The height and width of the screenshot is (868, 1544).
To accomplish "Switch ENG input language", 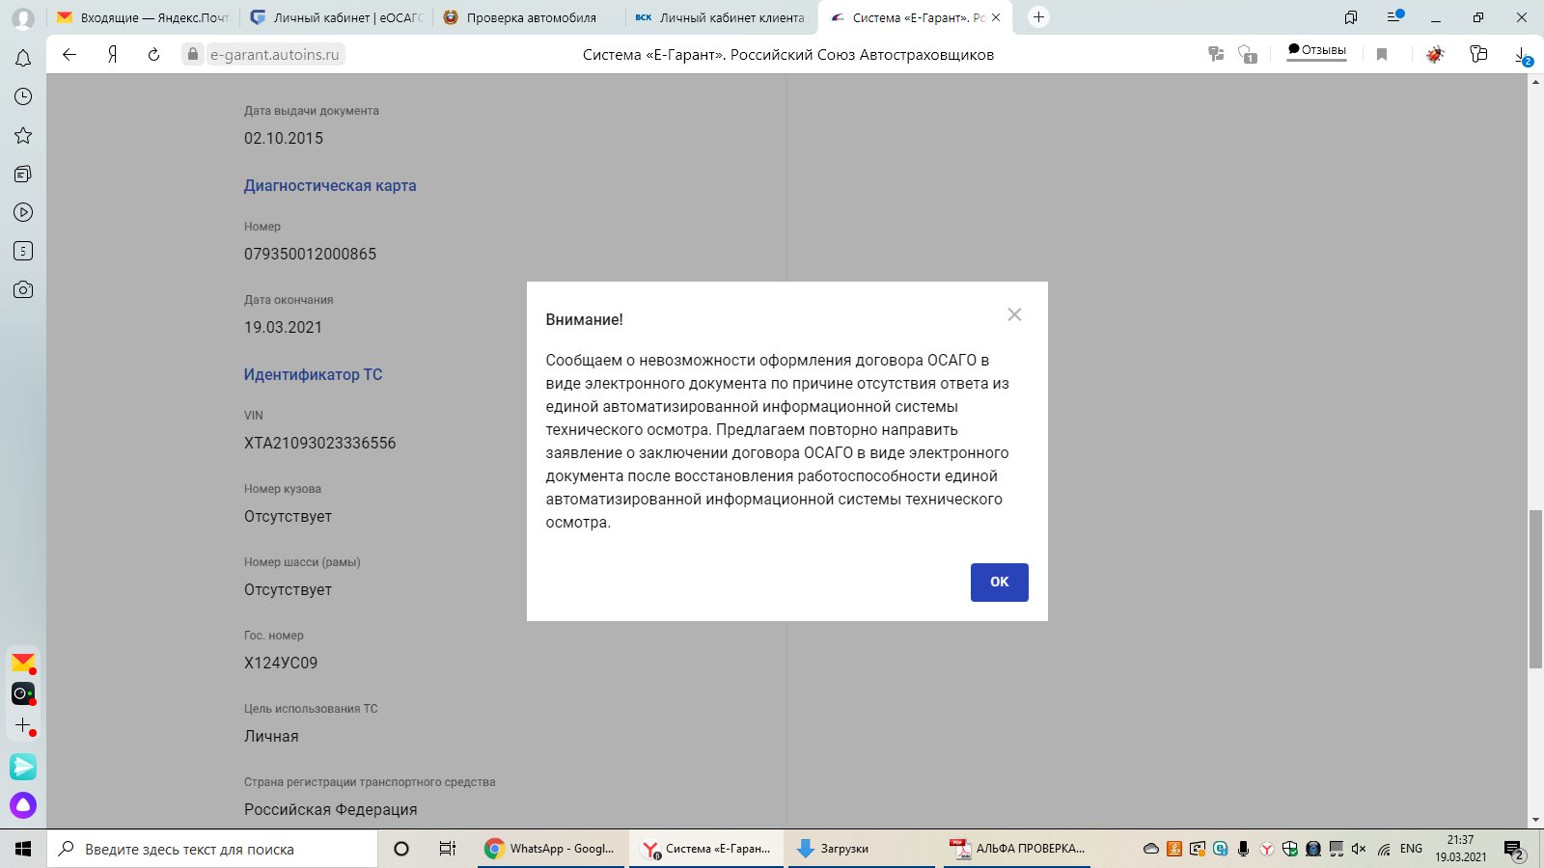I will [x=1411, y=849].
